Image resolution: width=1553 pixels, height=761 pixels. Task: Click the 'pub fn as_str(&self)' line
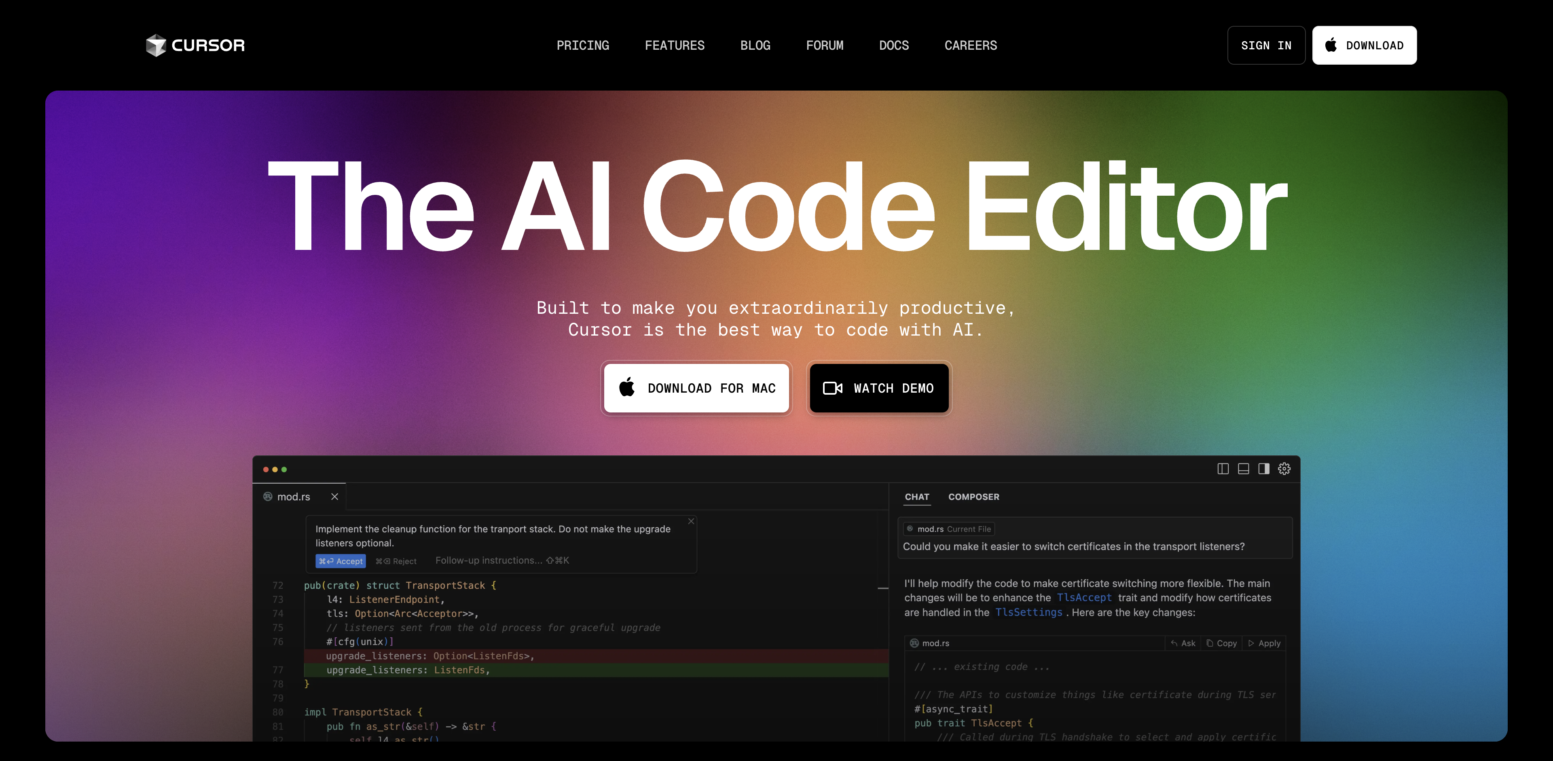pos(411,727)
